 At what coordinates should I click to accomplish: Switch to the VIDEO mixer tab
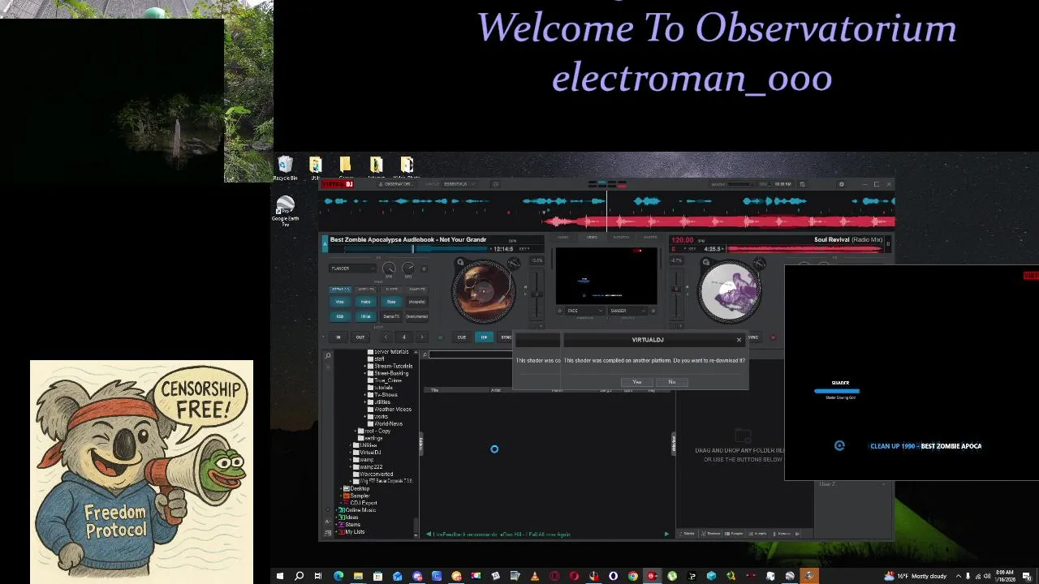(592, 238)
